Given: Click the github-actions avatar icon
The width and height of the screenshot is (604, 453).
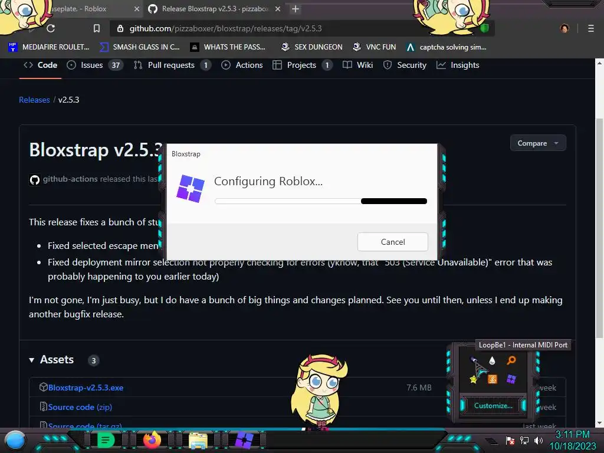Looking at the screenshot, I should [x=35, y=180].
